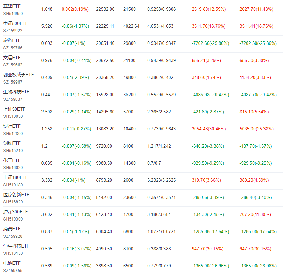Click total profit 815.10(5.54%)
Image resolution: width=283 pixels, height=276 pixels.
[254, 112]
